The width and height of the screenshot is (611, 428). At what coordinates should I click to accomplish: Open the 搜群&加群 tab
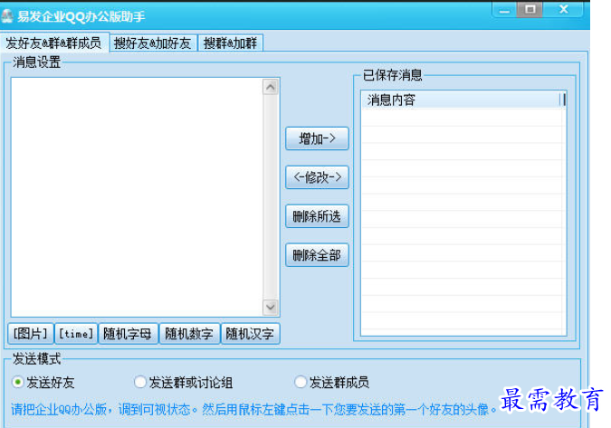click(x=230, y=43)
